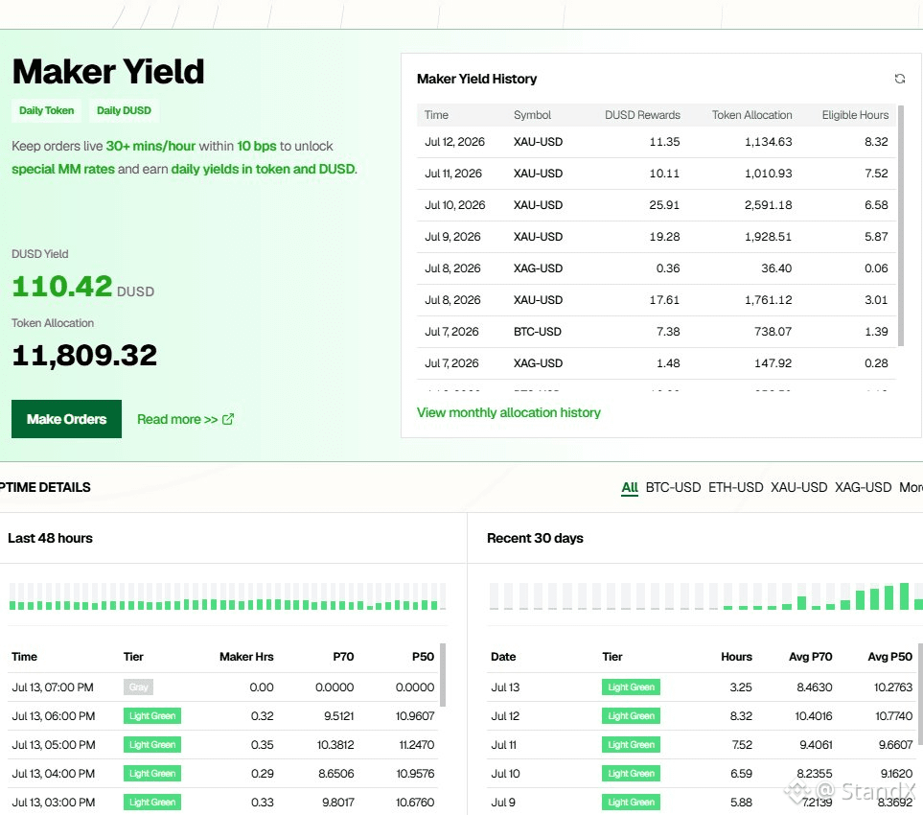
Task: Switch to the ETH-USD tab
Action: coord(736,488)
